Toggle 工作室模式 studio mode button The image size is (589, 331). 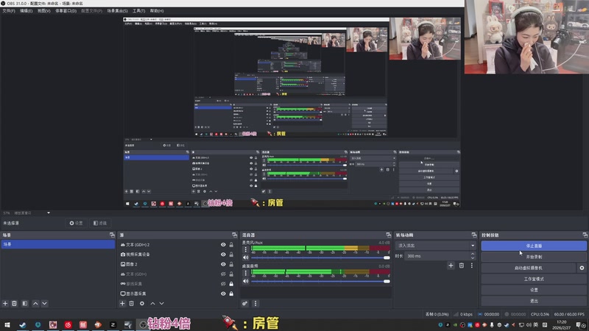point(534,279)
